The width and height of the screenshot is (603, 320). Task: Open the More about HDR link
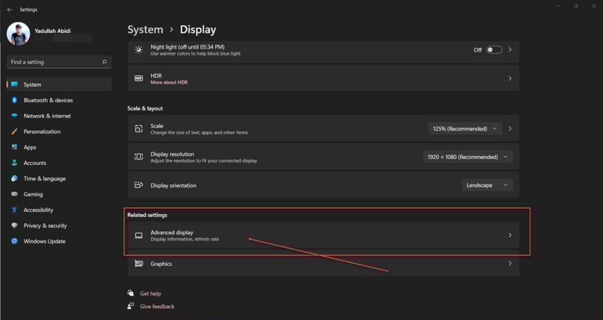tap(169, 82)
